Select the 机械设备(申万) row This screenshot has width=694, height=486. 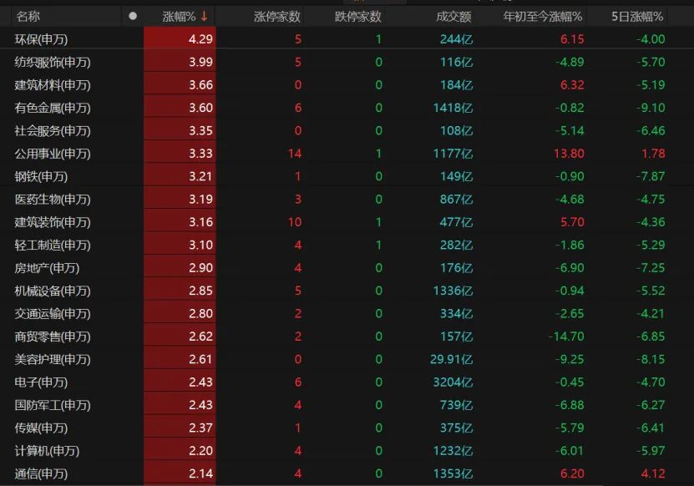347,291
